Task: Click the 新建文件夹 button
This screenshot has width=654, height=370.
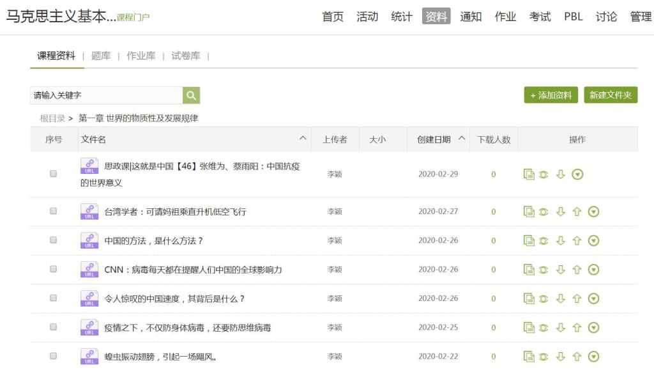Action: (610, 95)
